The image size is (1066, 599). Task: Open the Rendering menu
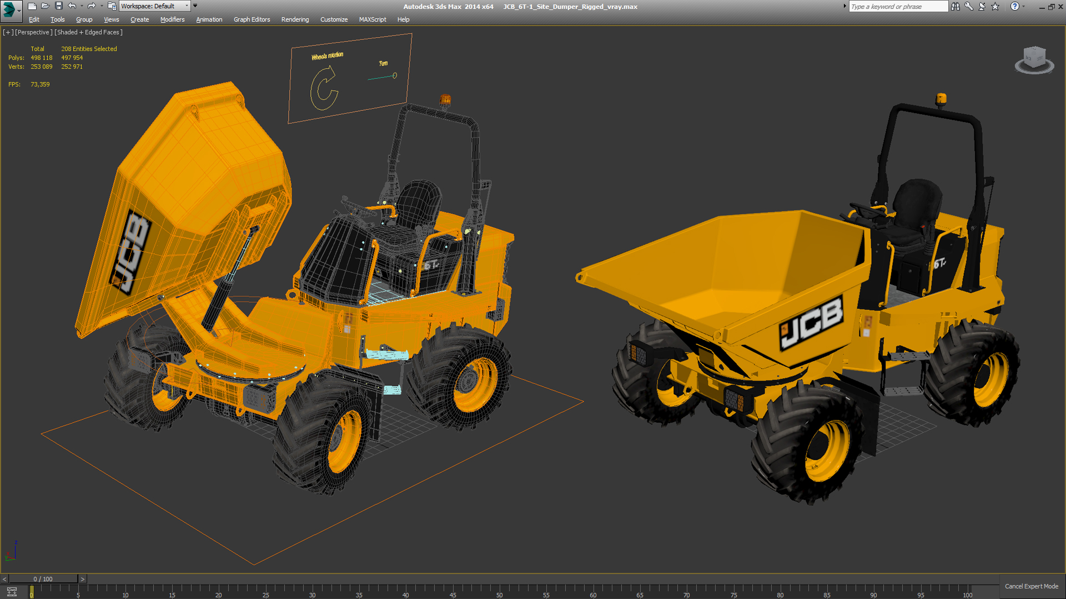point(295,19)
